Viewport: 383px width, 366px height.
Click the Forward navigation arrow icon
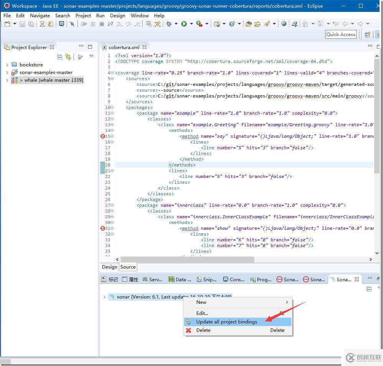(360, 24)
